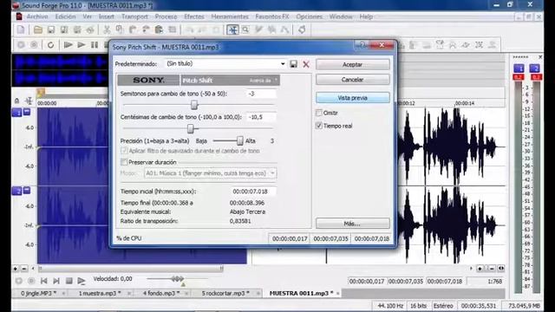Image resolution: width=555 pixels, height=312 pixels.
Task: Open the Predeterminado preset dropdown
Action: click(x=283, y=64)
